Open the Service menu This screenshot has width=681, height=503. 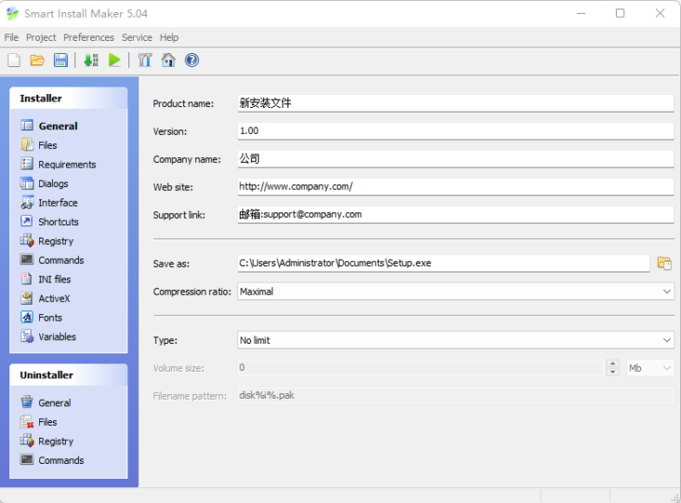click(137, 37)
